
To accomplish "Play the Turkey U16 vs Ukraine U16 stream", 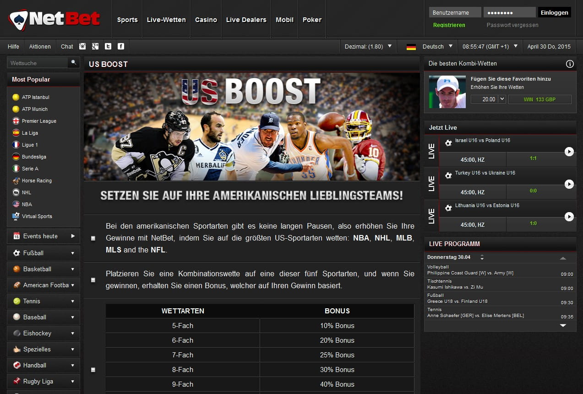I will tap(569, 184).
